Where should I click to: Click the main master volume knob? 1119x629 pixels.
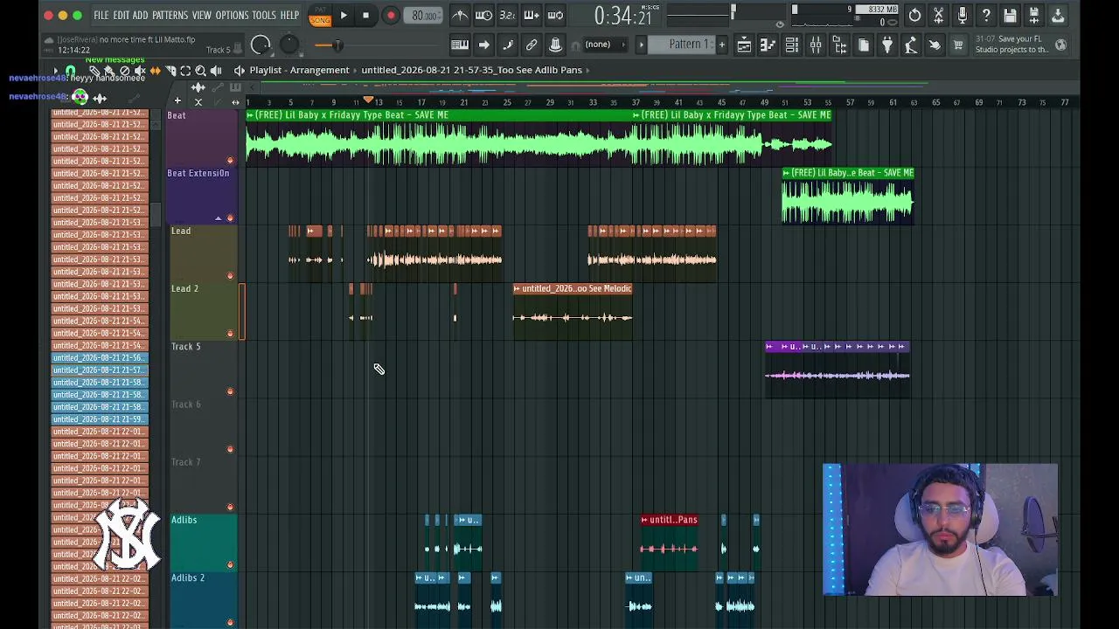tap(261, 45)
